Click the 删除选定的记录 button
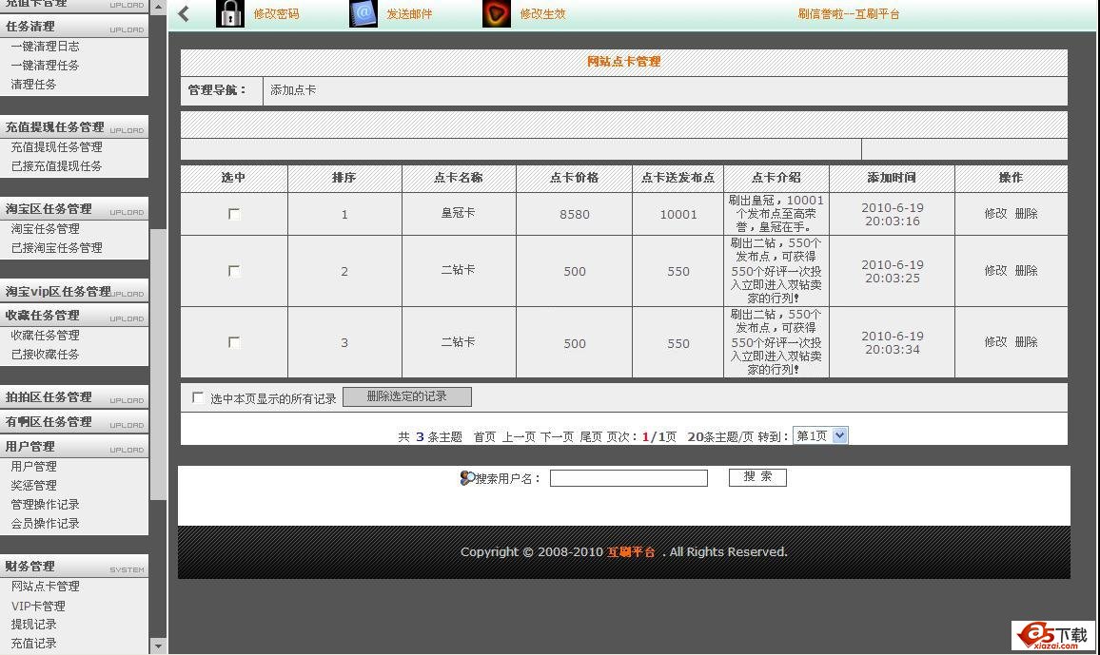Screen dimensions: 1100x655 point(406,396)
